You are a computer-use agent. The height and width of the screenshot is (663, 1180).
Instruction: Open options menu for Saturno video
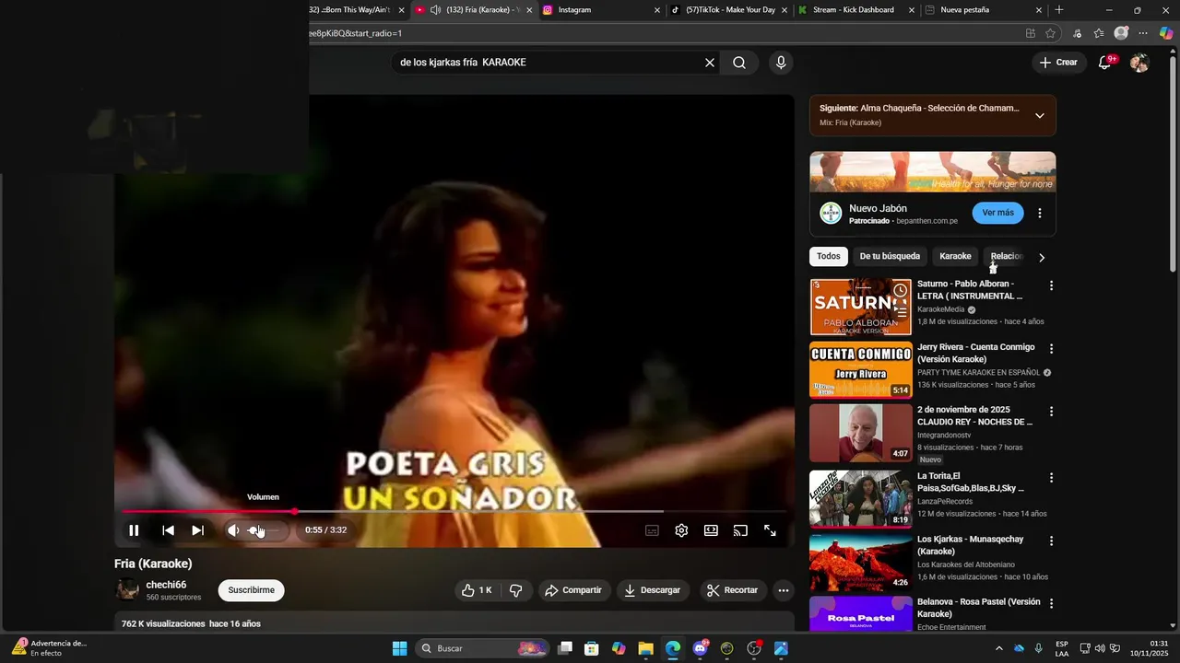1051,285
